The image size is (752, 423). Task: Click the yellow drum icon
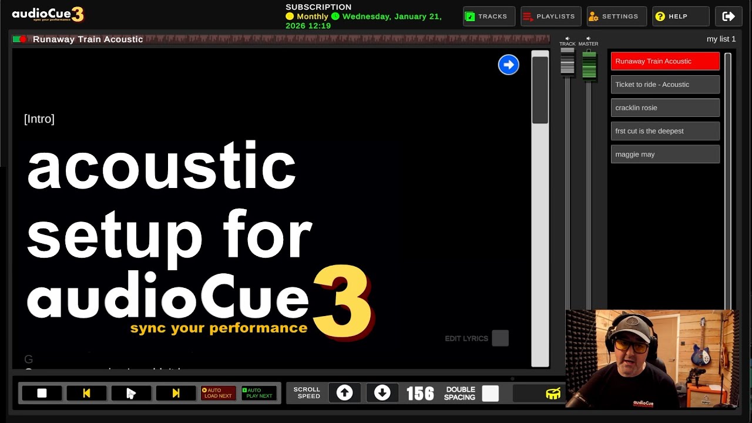pos(553,394)
